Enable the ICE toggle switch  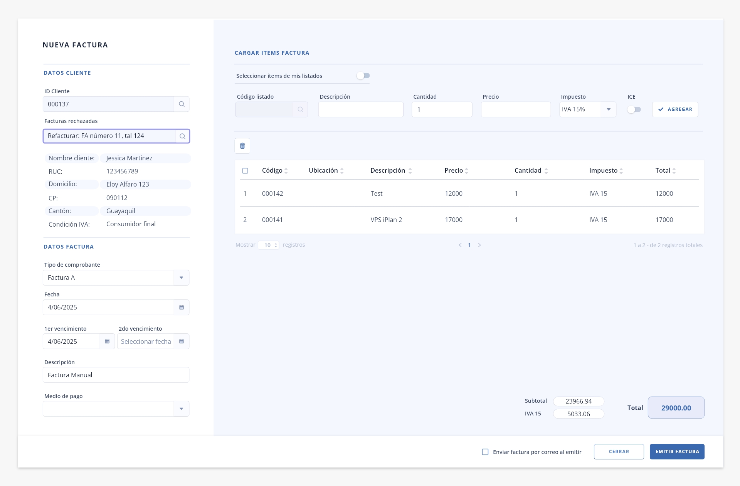pos(634,109)
